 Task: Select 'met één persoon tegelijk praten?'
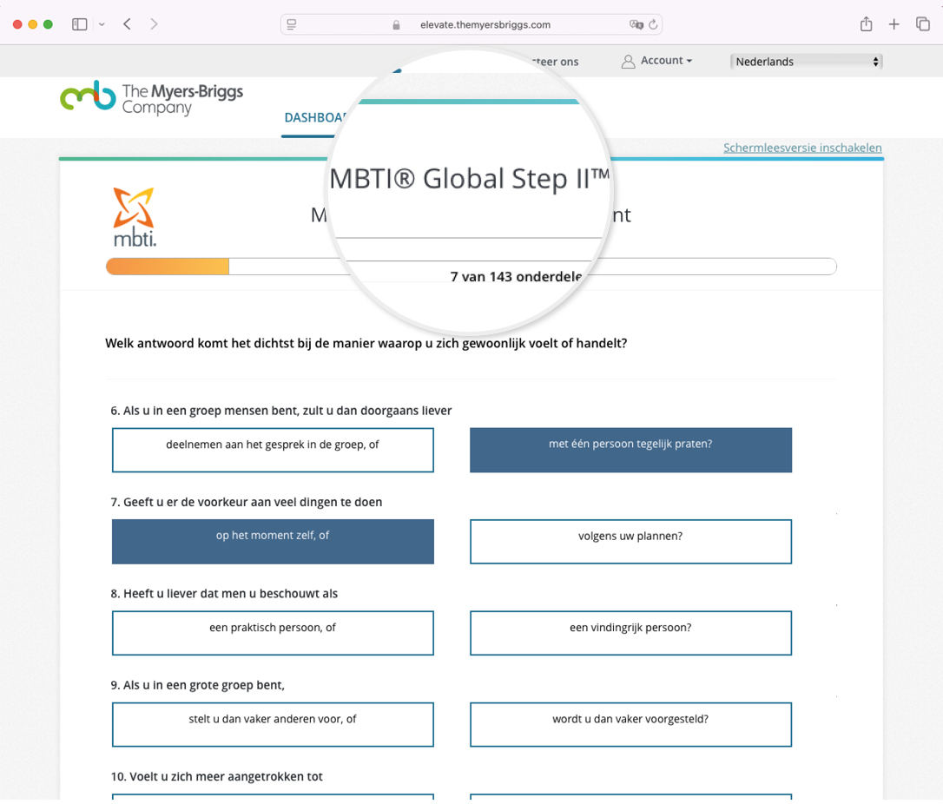coord(631,450)
